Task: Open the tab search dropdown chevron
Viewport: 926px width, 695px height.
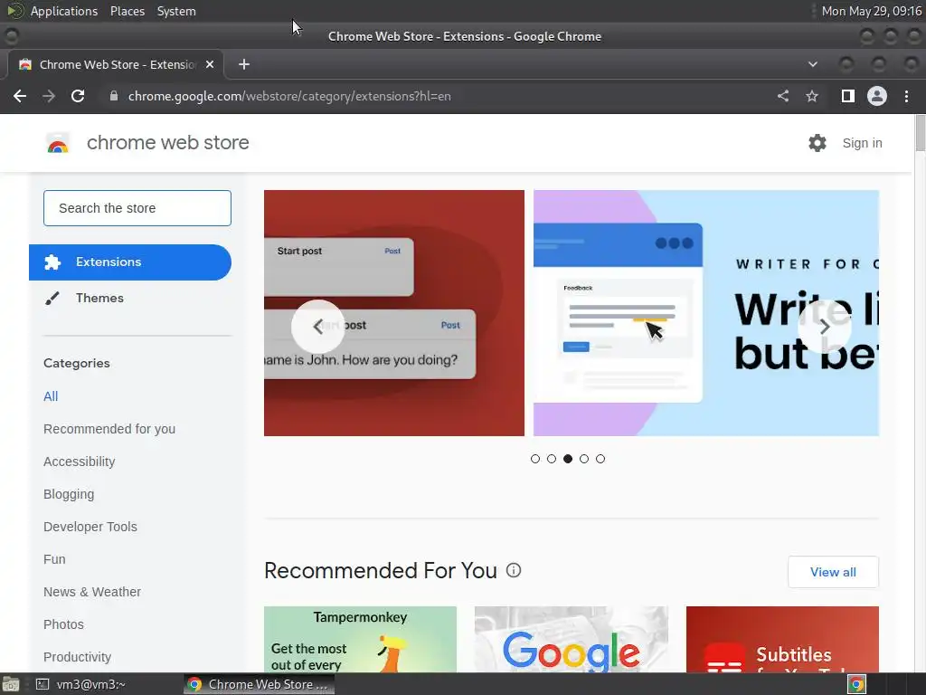Action: [813, 64]
